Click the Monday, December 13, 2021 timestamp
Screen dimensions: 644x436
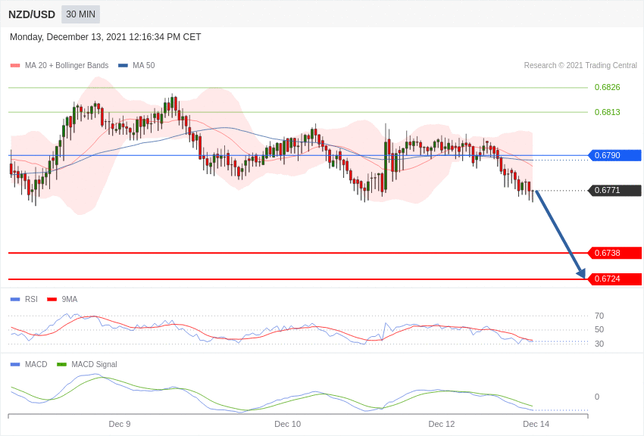[105, 37]
